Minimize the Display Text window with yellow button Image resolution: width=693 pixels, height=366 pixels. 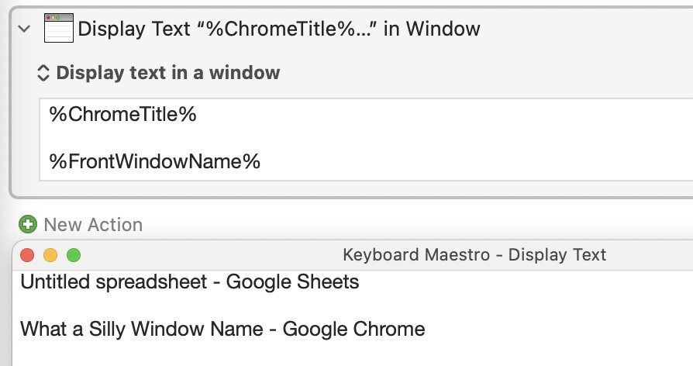[x=50, y=254]
